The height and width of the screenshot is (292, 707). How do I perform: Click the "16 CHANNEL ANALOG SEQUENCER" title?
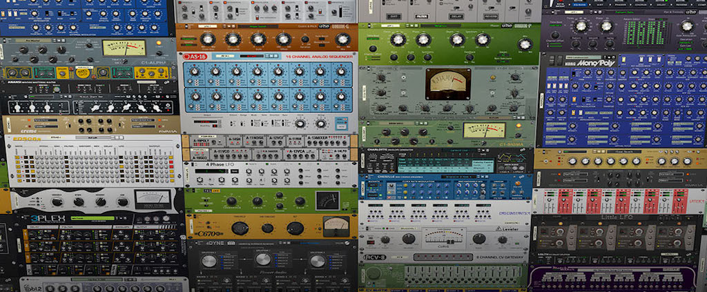319,57
